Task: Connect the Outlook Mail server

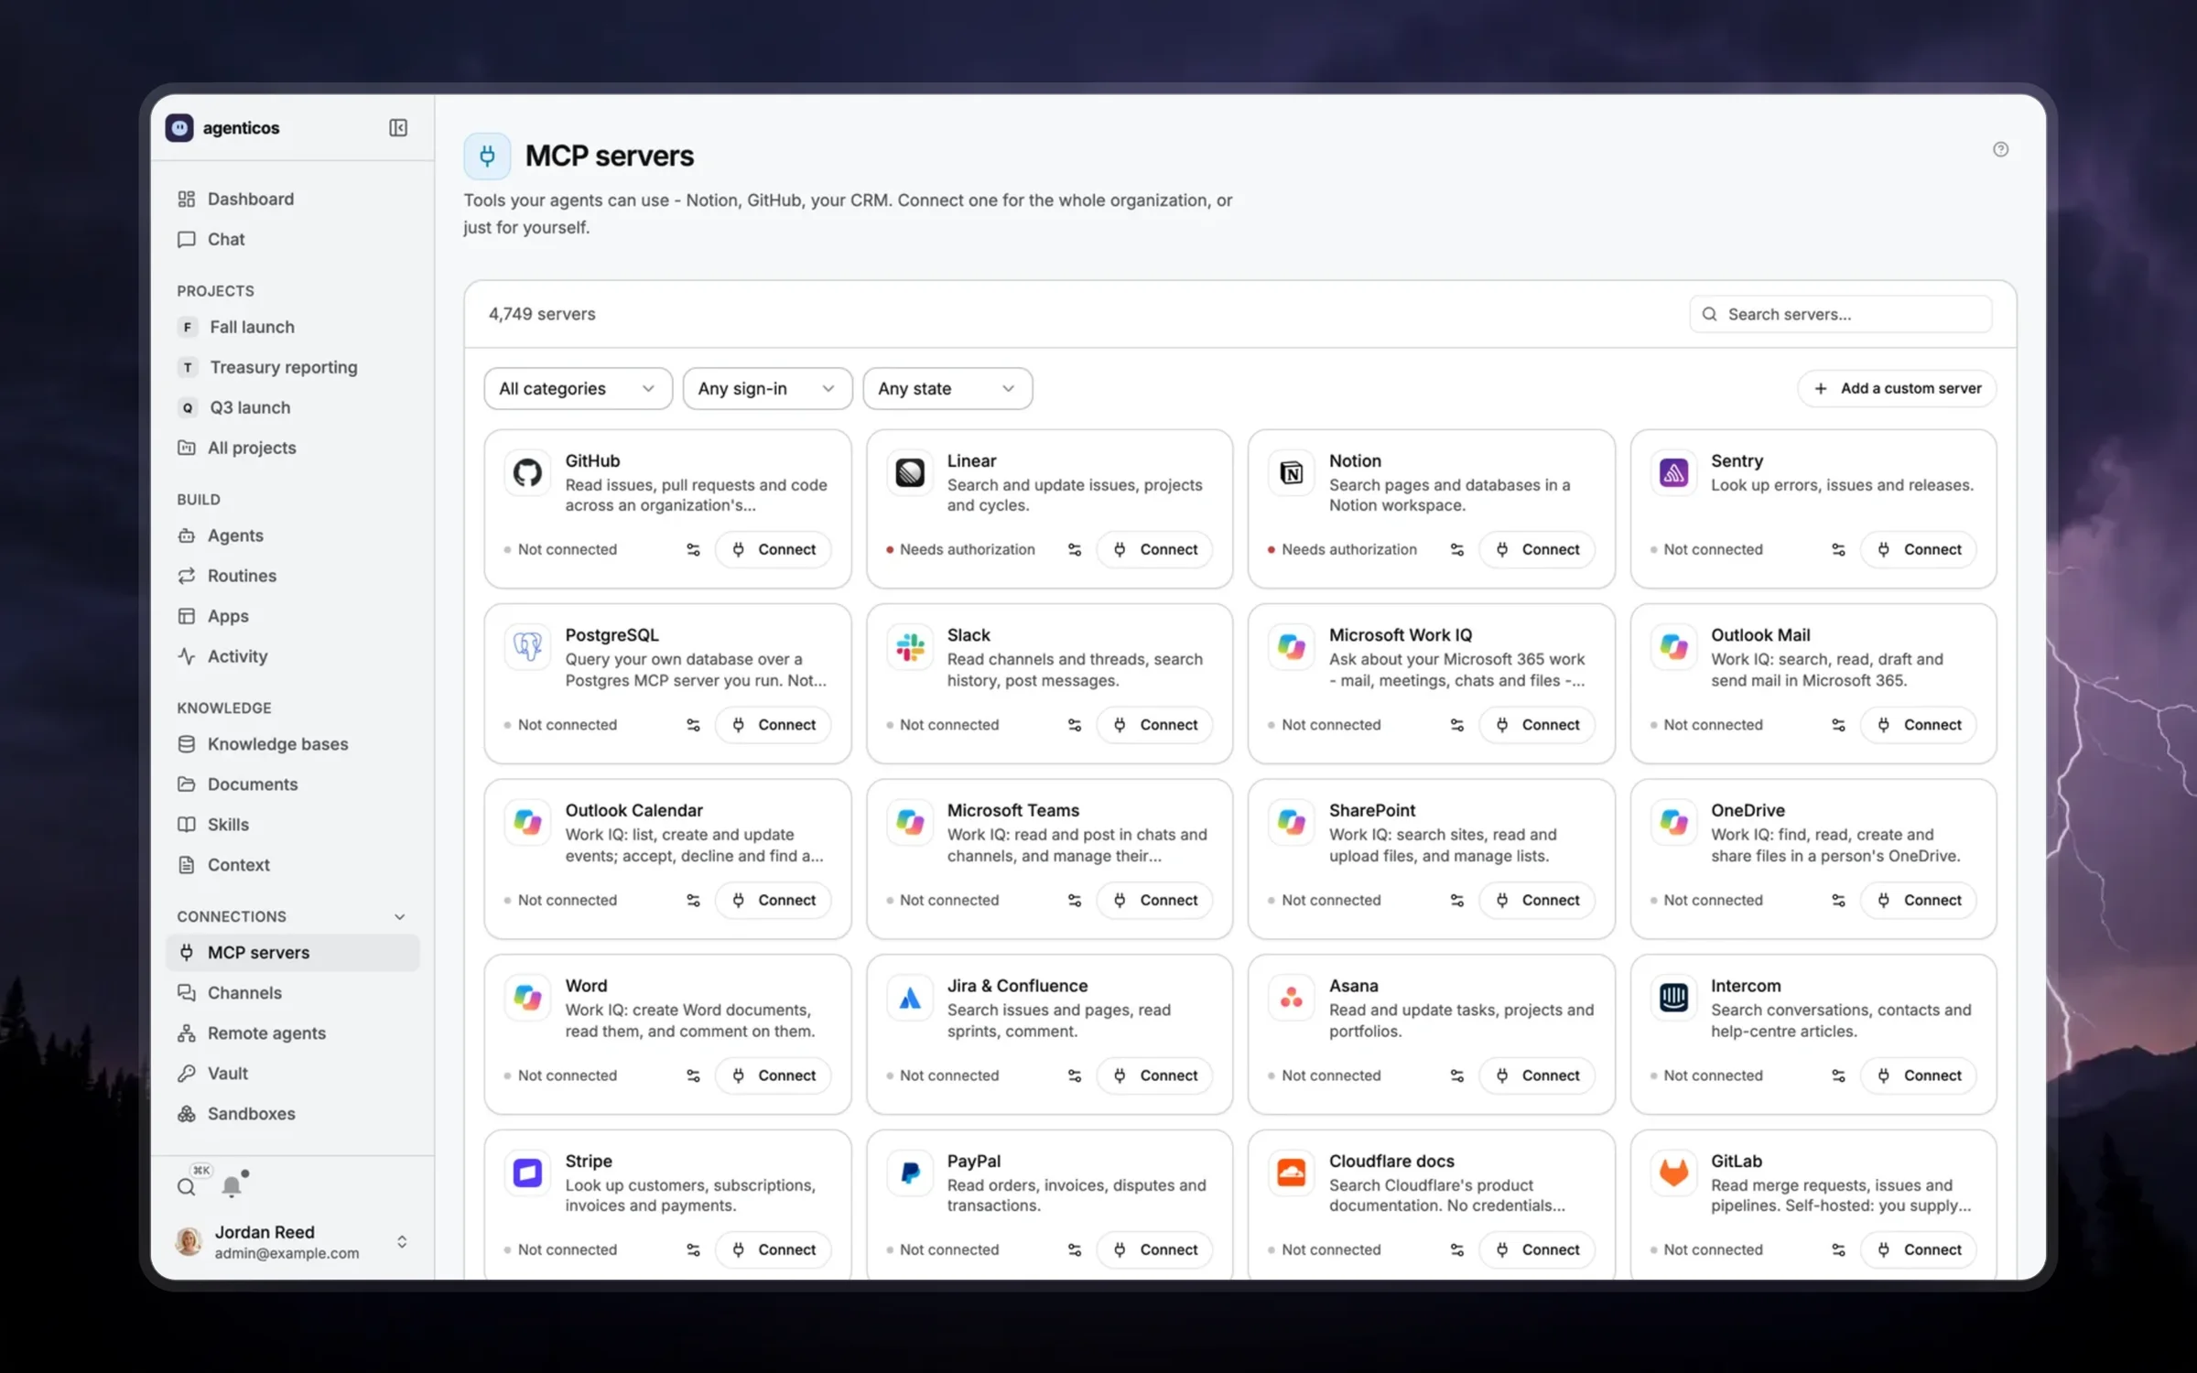Action: 1919,725
